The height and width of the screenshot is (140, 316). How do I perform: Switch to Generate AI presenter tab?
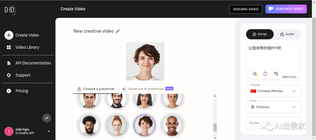tap(147, 89)
